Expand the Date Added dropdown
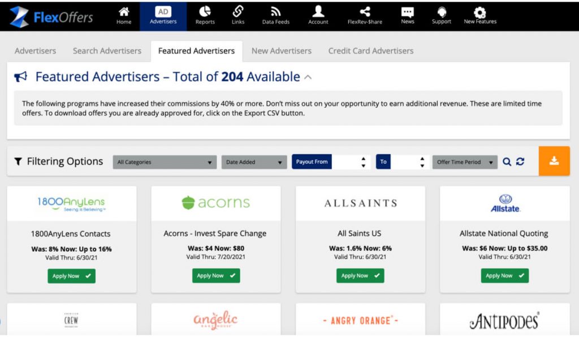 point(254,161)
